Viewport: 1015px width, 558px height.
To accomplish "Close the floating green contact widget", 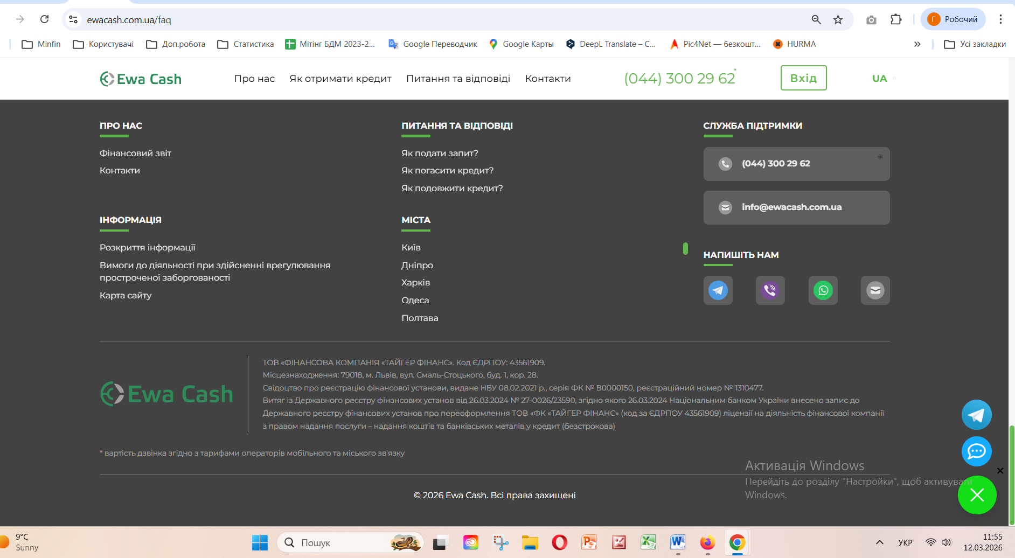I will tap(977, 495).
